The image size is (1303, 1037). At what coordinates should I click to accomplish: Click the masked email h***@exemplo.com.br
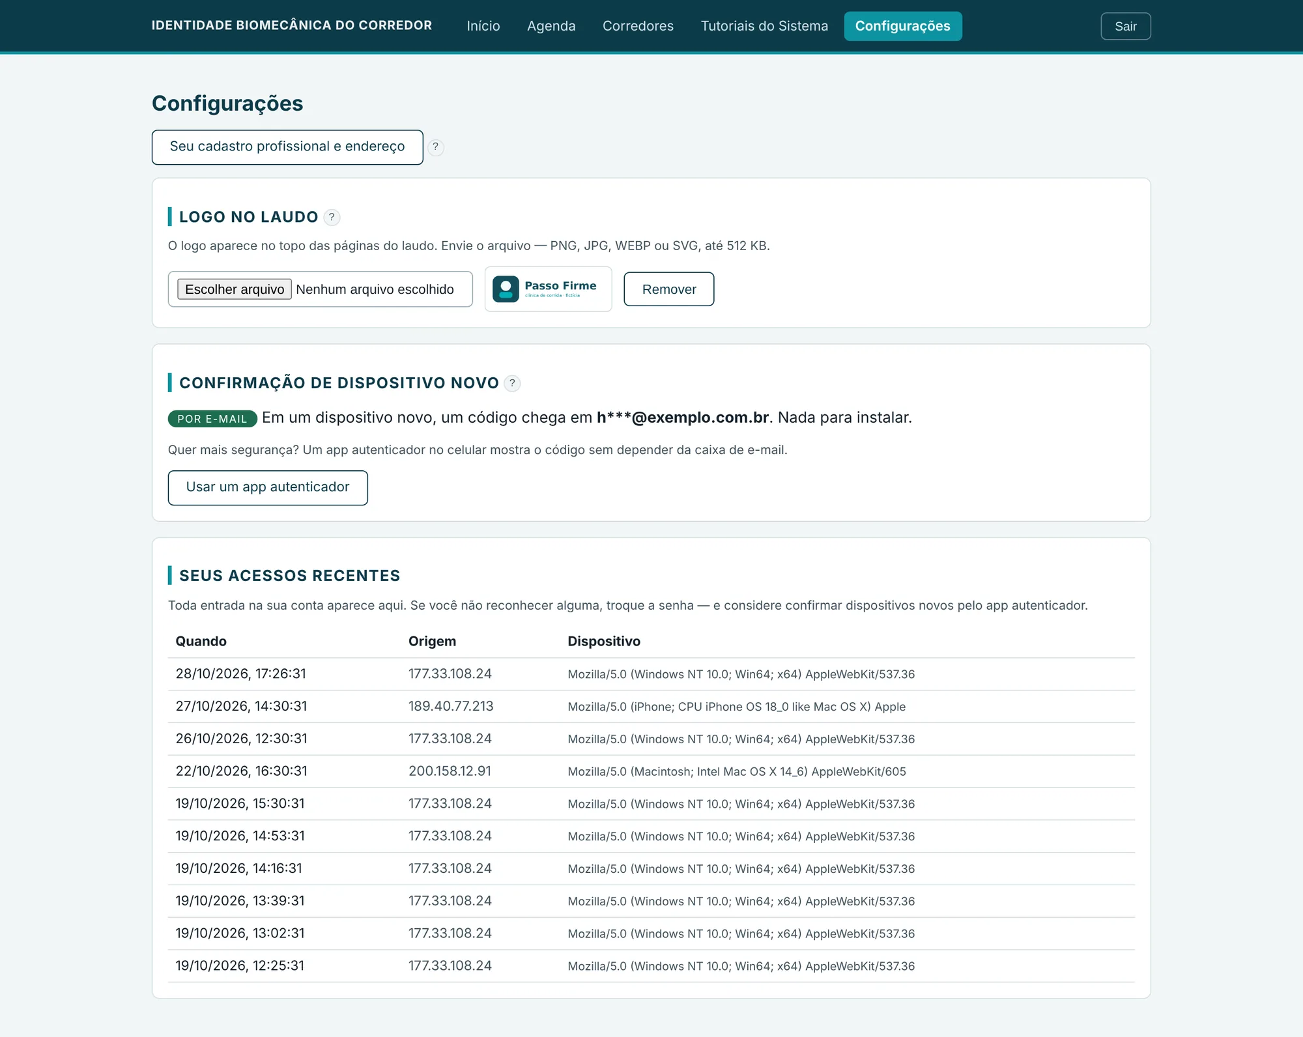(x=683, y=418)
